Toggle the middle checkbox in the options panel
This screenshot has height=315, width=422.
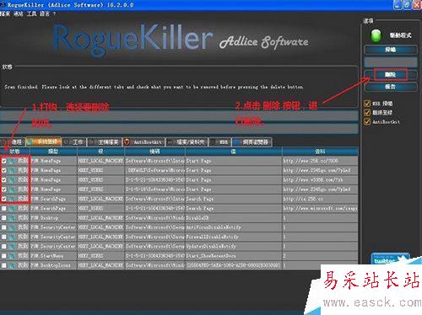click(367, 113)
